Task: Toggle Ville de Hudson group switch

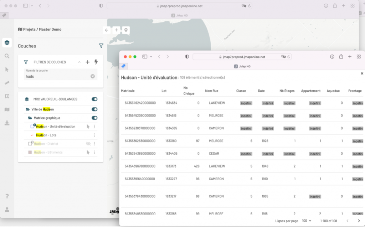Action: [x=94, y=109]
